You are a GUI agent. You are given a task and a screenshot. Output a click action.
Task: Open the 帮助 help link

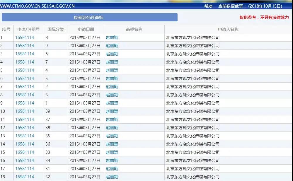[x=208, y=6]
